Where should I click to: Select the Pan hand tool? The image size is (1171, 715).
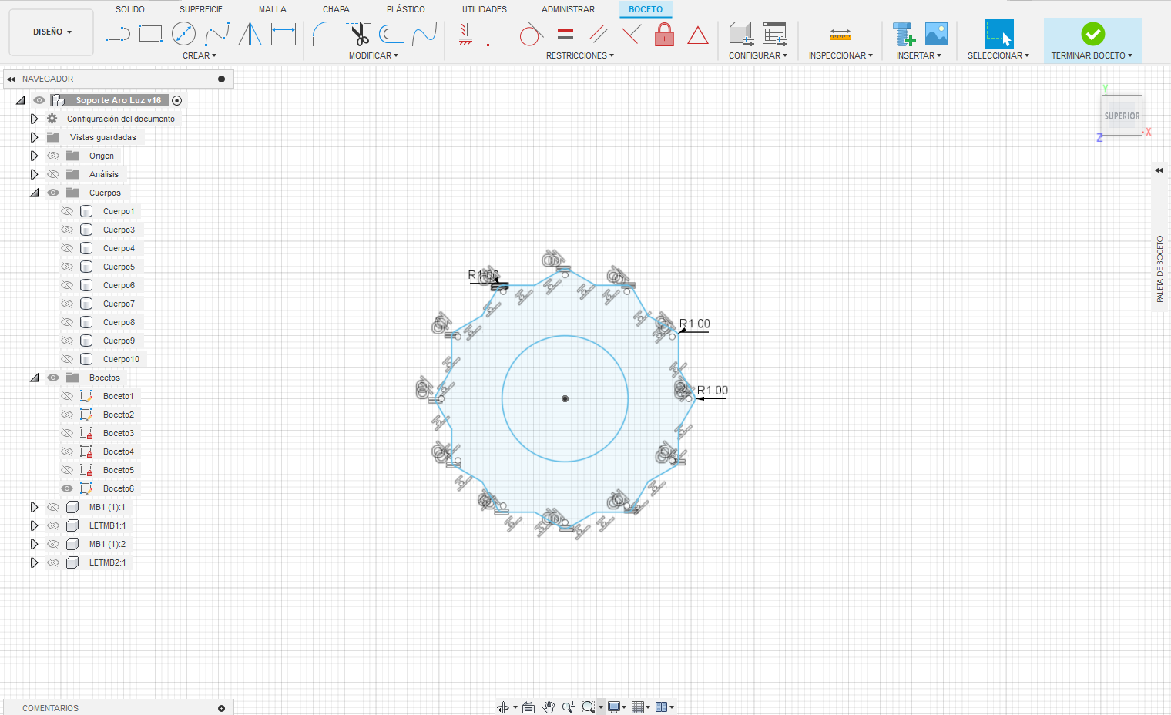tap(549, 707)
